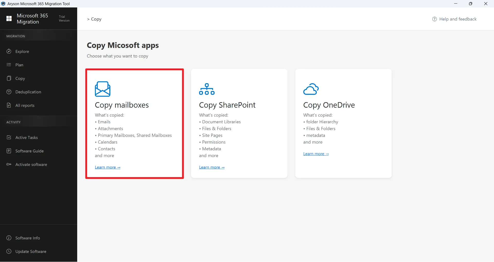The height and width of the screenshot is (262, 494).
Task: Click the Copy mailboxes envelope icon
Action: click(102, 89)
